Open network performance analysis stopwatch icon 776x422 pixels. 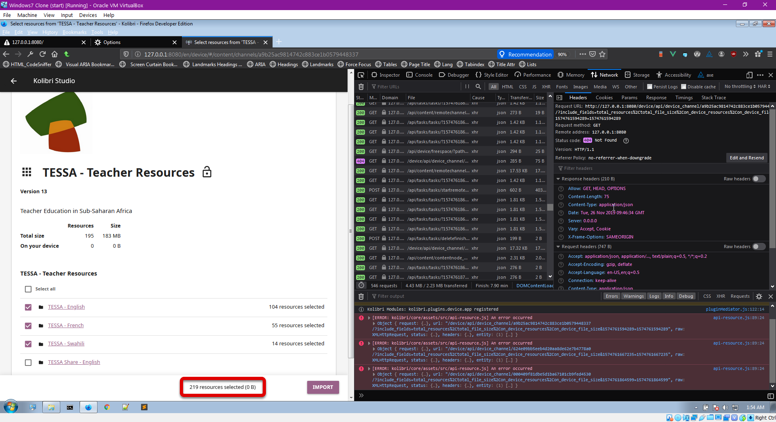361,286
